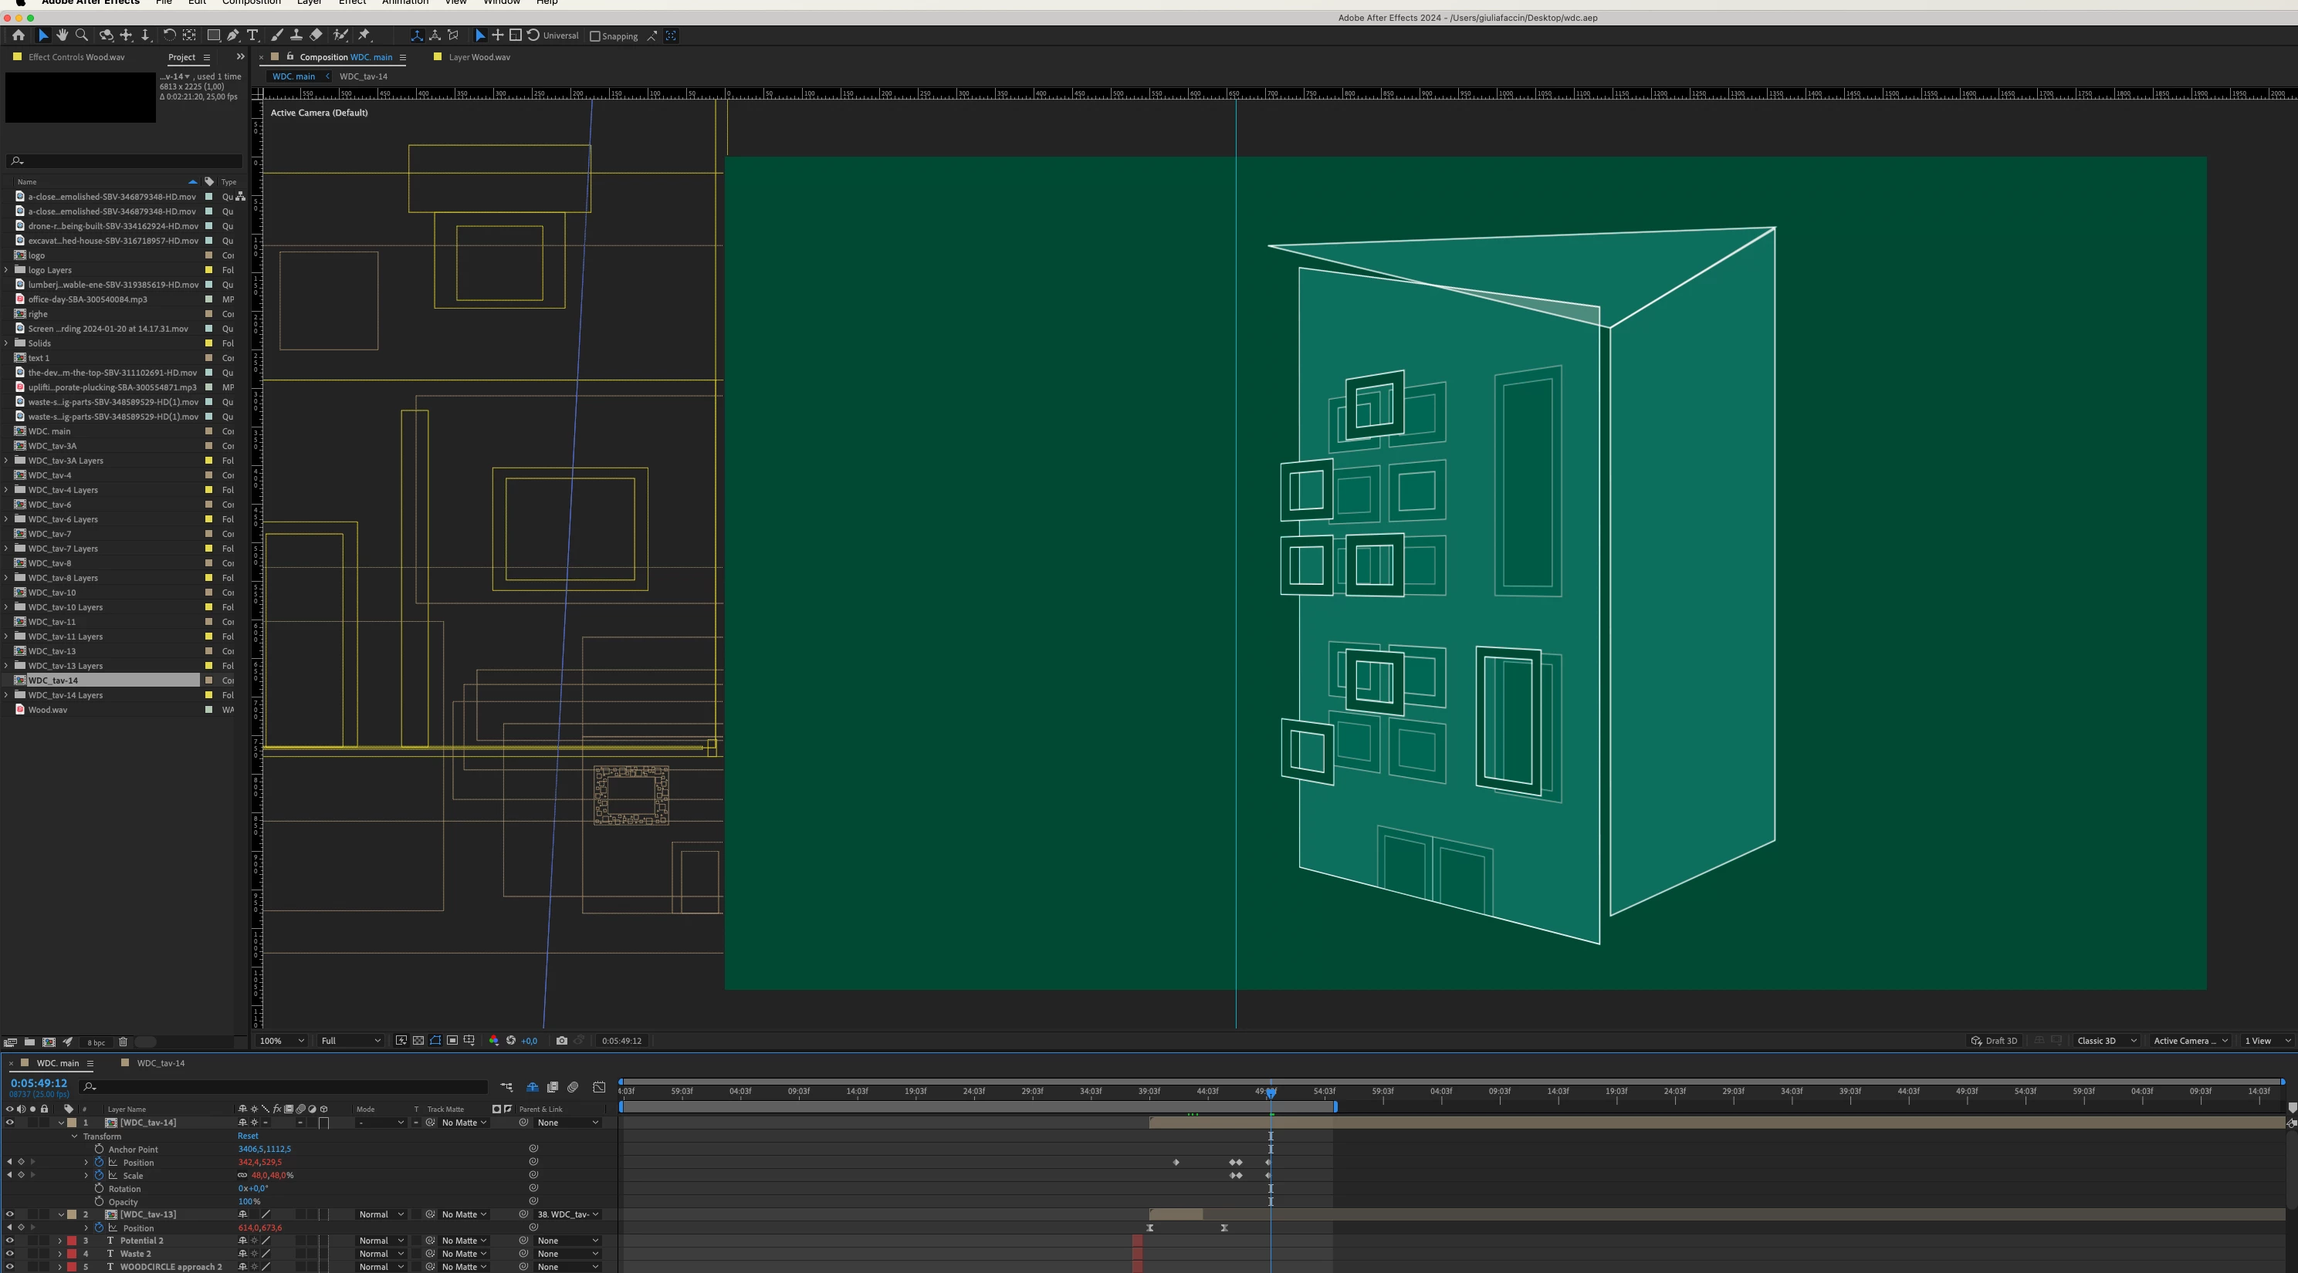Hide the Potential 2 layer

(10, 1240)
